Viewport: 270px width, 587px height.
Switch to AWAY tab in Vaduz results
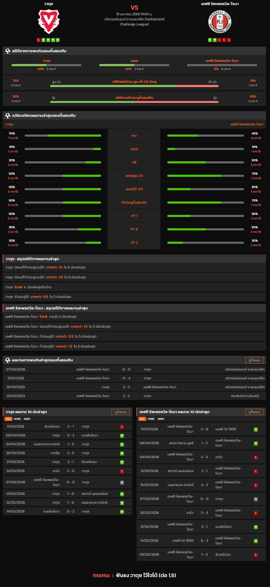coord(27,419)
